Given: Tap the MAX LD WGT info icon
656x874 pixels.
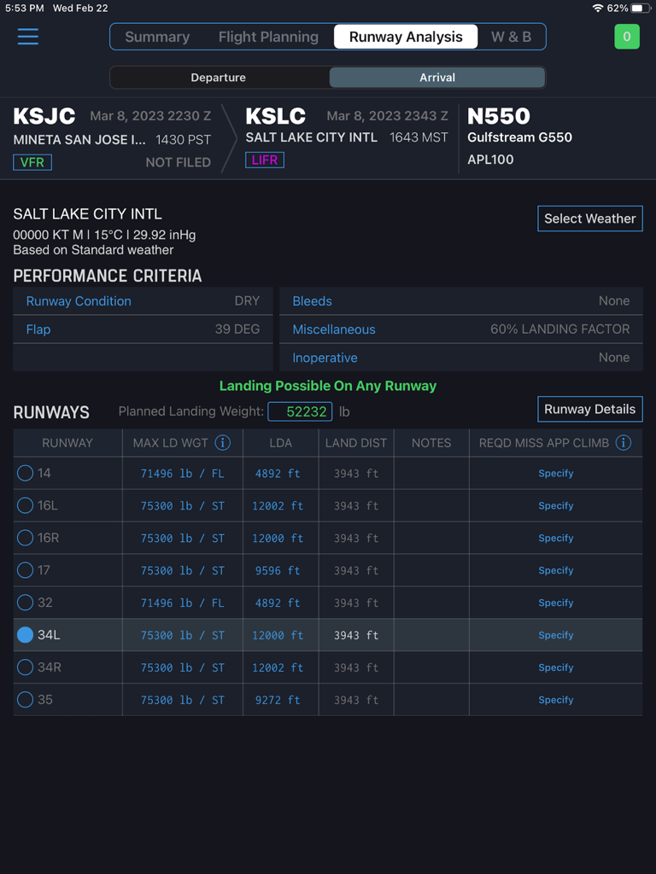Looking at the screenshot, I should tap(223, 443).
